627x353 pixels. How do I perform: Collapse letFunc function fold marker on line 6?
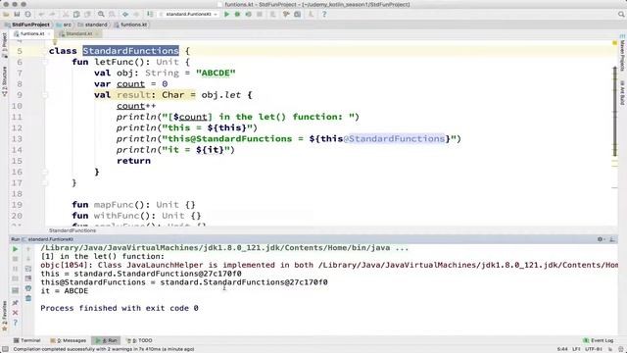click(45, 62)
